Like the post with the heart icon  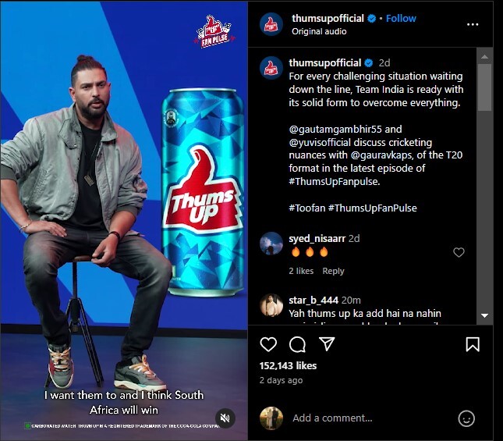pyautogui.click(x=268, y=344)
